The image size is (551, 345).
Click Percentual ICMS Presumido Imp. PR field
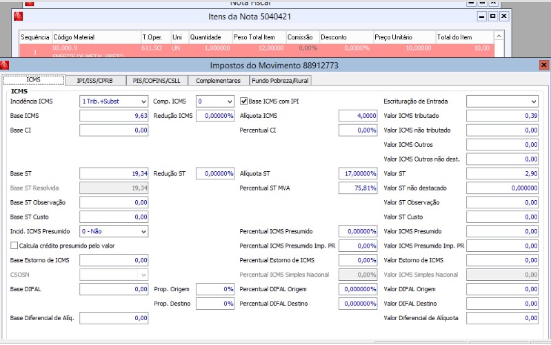(358, 246)
